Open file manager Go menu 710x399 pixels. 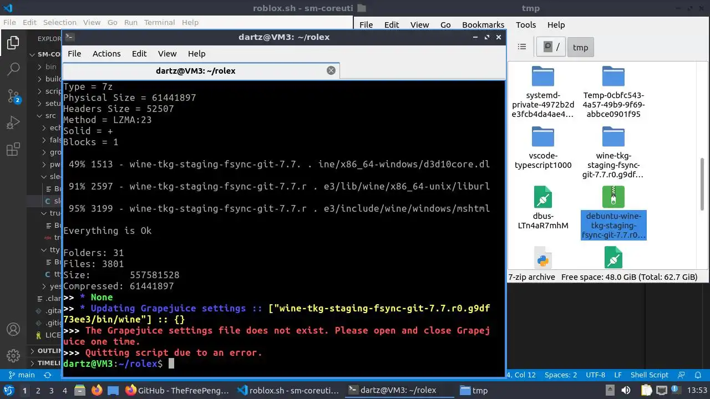(x=445, y=25)
